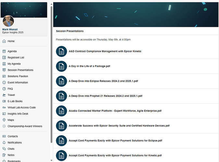Click the Chats bubble icon
This screenshot has width=219, height=162.
(x=4, y=149)
